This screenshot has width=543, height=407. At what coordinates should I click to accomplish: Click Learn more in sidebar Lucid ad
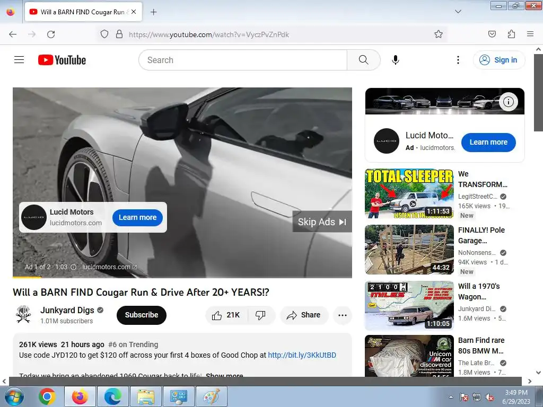pos(488,142)
